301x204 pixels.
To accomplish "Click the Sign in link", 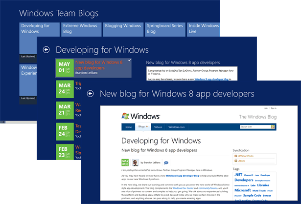I will [274, 108].
